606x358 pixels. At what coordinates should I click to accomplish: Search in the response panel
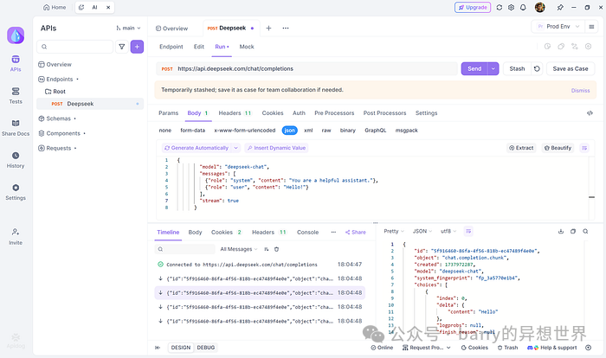coord(585,232)
